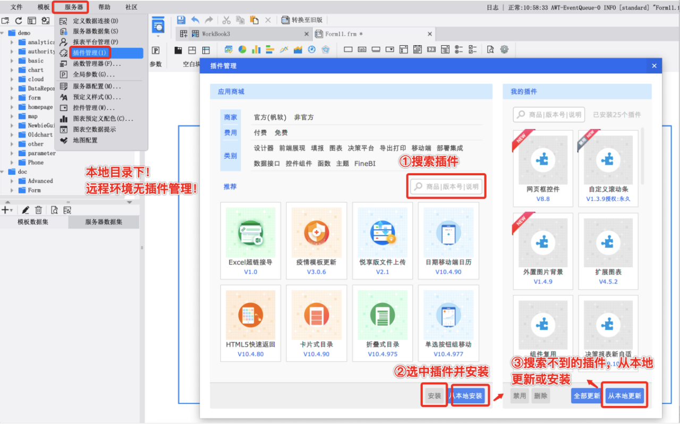The height and width of the screenshot is (424, 680).
Task: Close the Form11.frm tab
Action: (x=429, y=34)
